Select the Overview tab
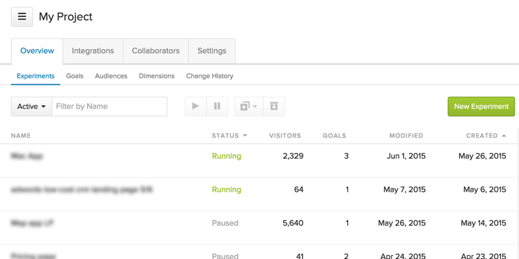 click(x=37, y=51)
